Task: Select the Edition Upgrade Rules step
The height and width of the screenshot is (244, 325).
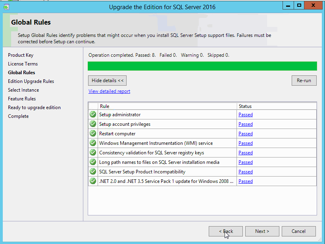Action: click(x=31, y=81)
